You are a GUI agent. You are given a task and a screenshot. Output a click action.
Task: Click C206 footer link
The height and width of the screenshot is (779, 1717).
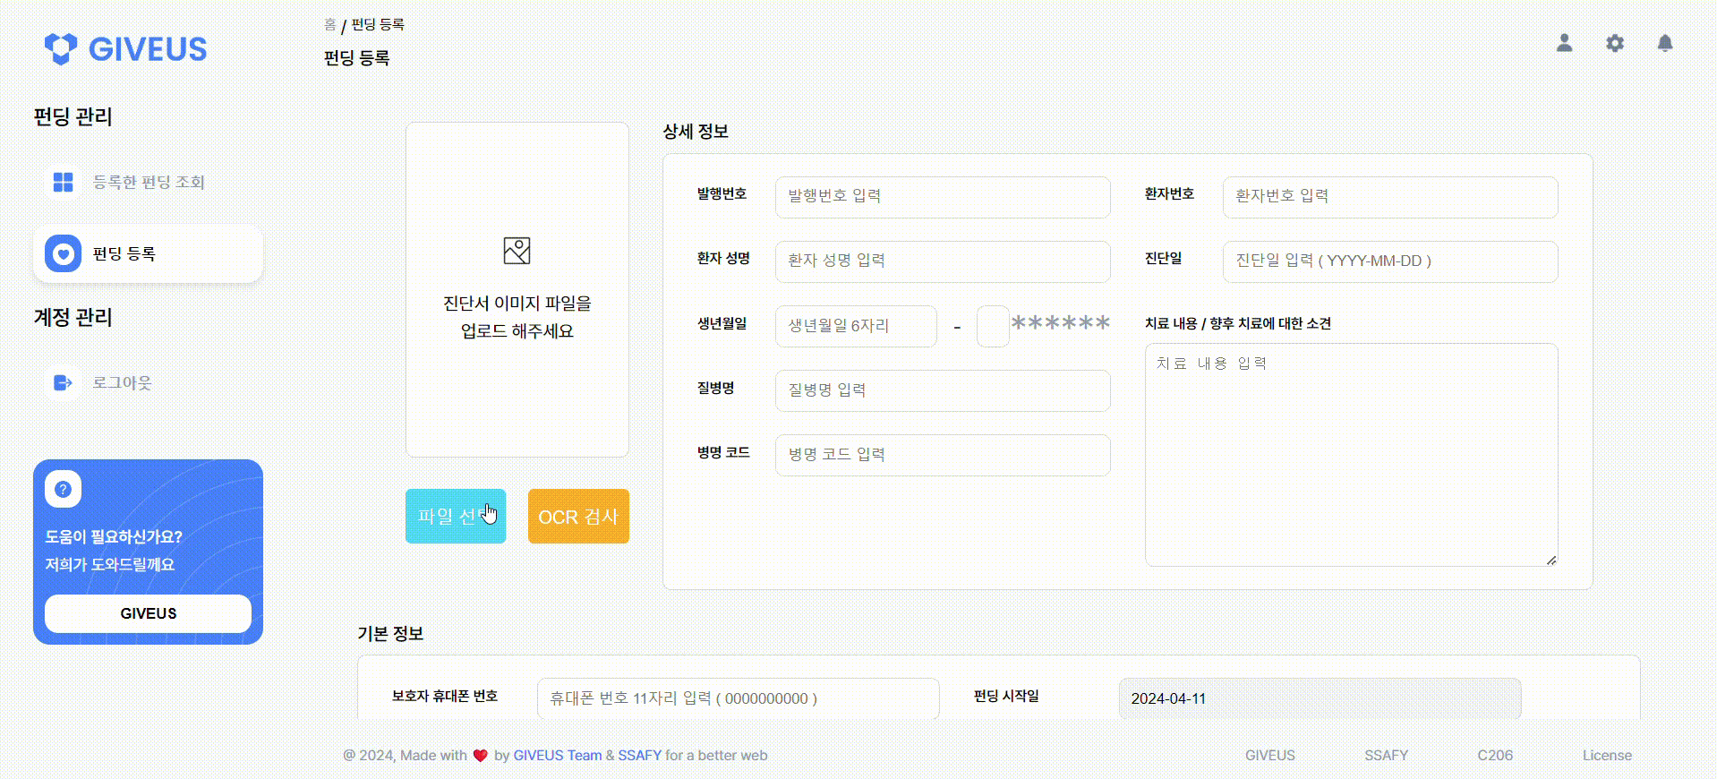1495,756
